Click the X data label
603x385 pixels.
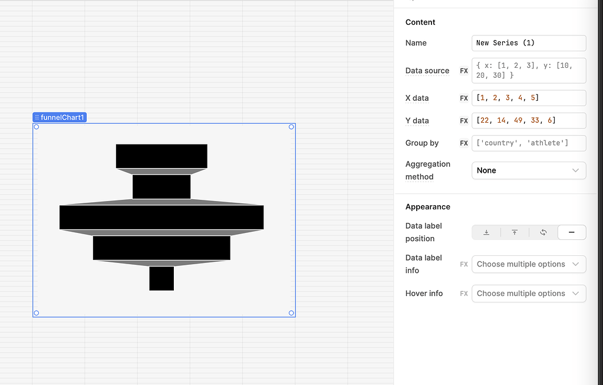pyautogui.click(x=417, y=98)
